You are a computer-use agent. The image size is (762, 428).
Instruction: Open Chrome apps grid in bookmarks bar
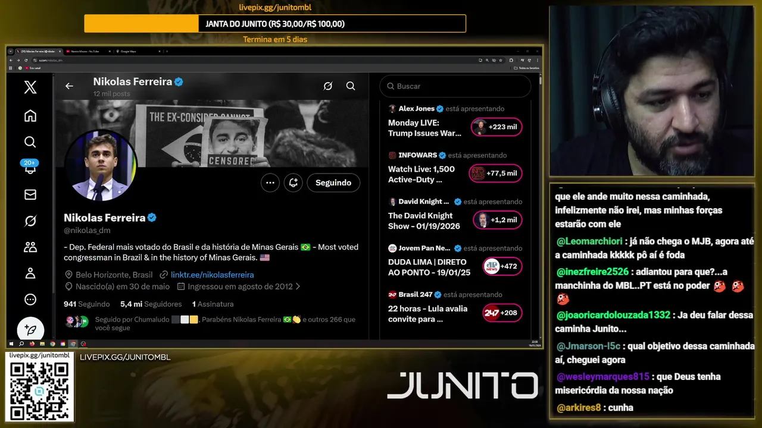click(x=10, y=68)
